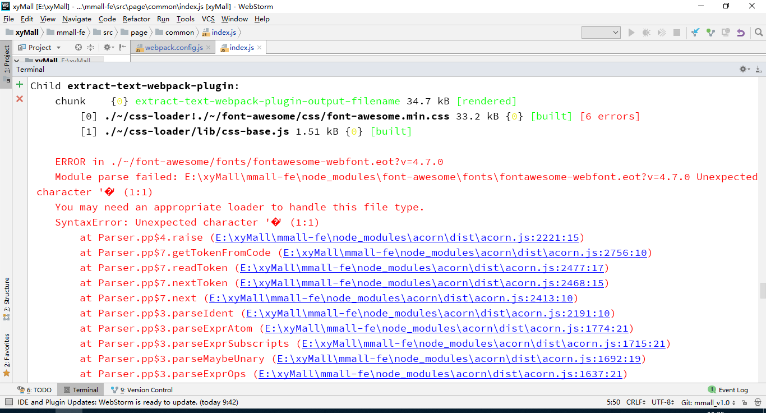Screen dimensions: 766x413
Task: Click the Run with Coverage icon
Action: tap(662, 33)
